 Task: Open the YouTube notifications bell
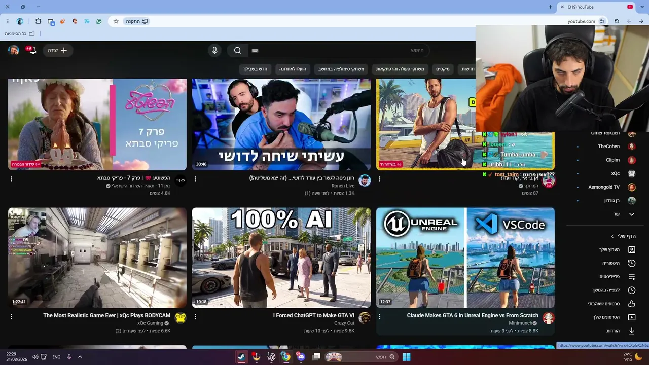[31, 50]
